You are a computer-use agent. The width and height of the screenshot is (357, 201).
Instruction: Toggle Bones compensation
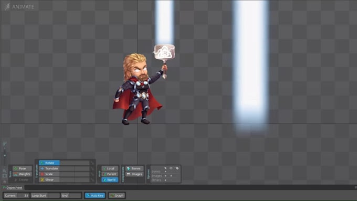(134, 168)
